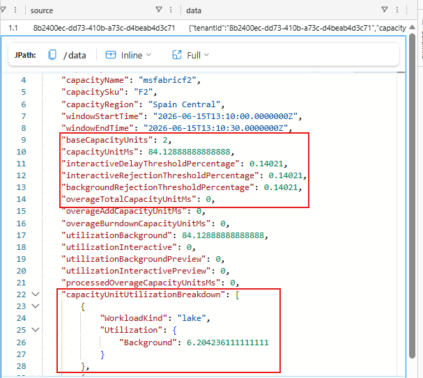Click the overageAddCapacityUnitMs key
This screenshot has height=378, width=423.
tap(124, 211)
